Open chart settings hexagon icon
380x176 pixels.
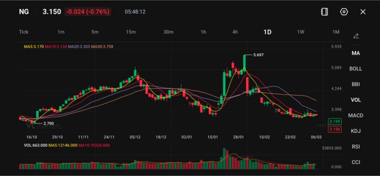(x=344, y=12)
